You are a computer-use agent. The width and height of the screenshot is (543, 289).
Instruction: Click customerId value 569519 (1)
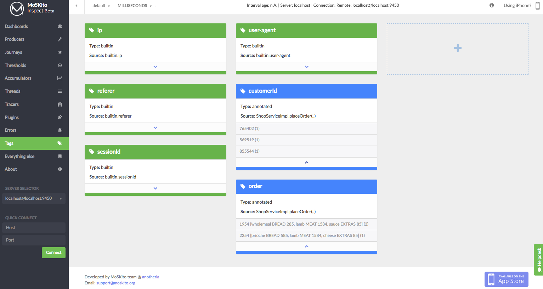(x=307, y=140)
